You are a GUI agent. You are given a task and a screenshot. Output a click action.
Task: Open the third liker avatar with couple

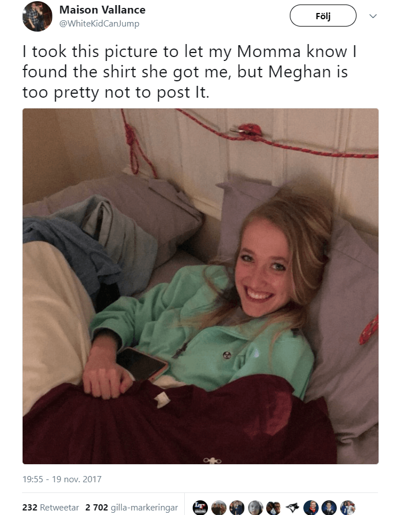click(x=237, y=508)
